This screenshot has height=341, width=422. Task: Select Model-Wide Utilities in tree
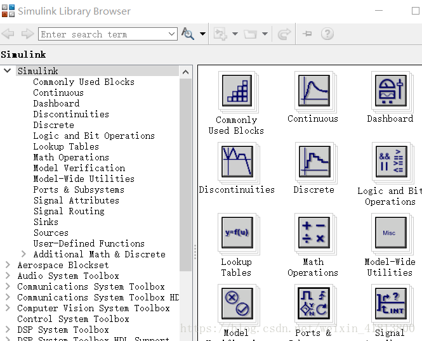coord(84,179)
